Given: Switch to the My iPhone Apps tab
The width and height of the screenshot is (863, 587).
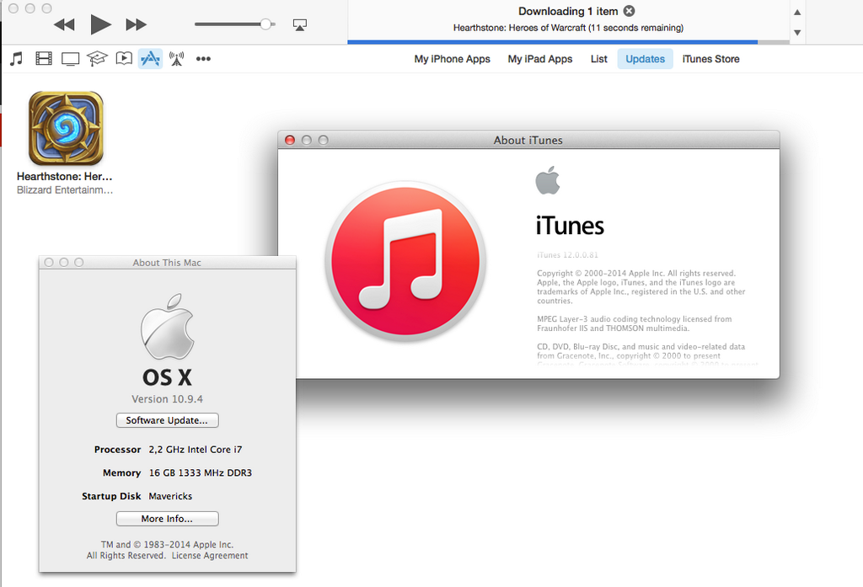Looking at the screenshot, I should pos(452,59).
